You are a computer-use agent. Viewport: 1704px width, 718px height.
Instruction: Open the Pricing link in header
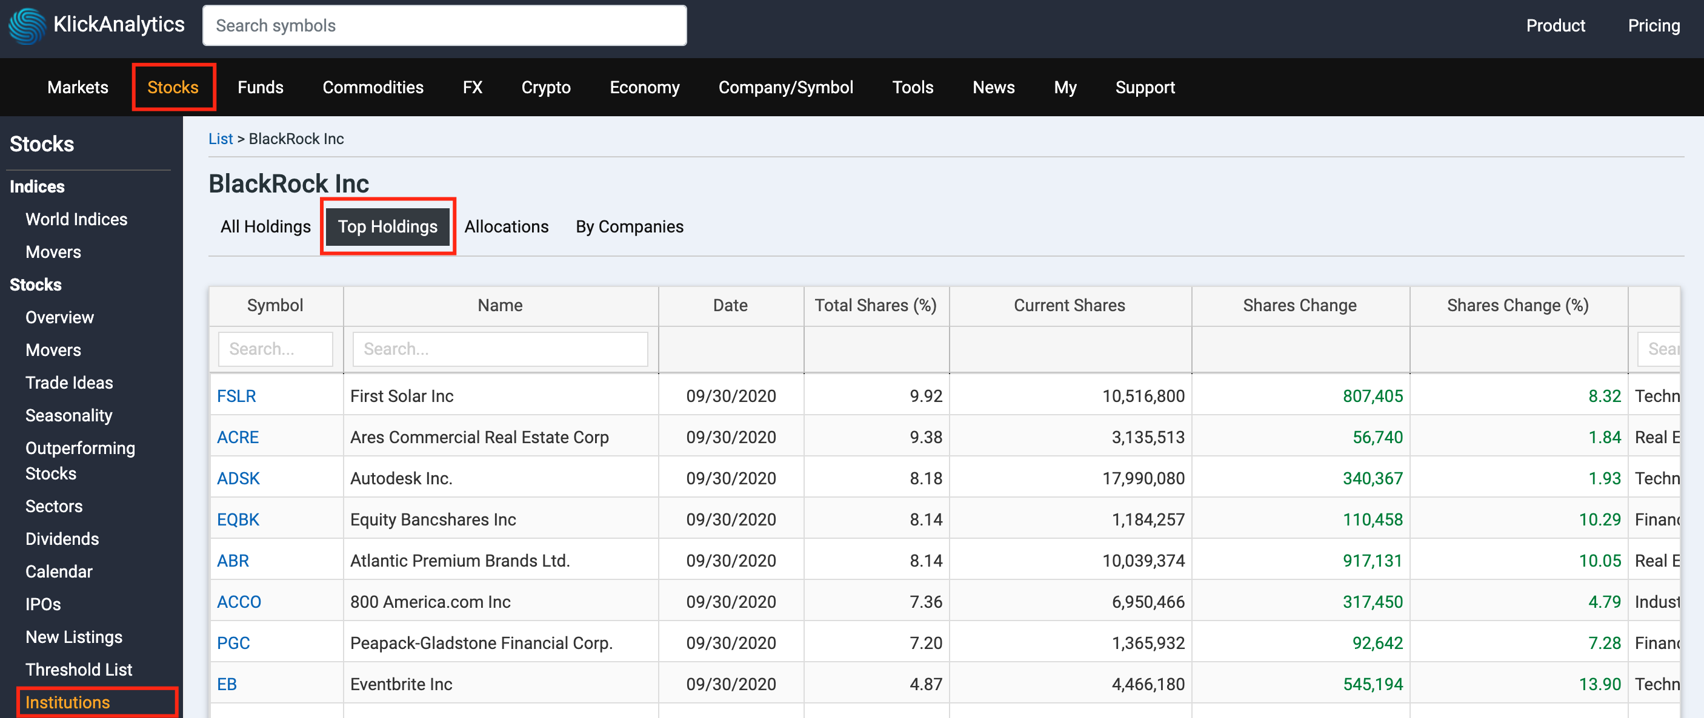coord(1653,26)
